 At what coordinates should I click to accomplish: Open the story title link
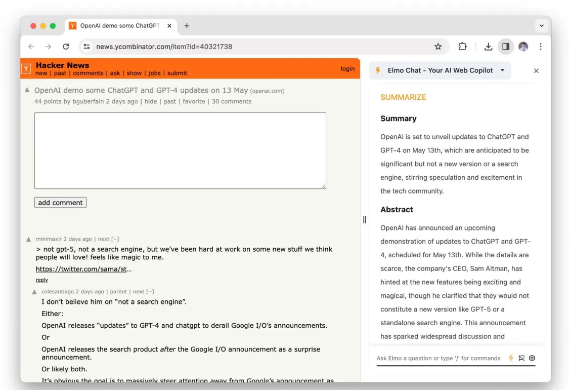(141, 90)
